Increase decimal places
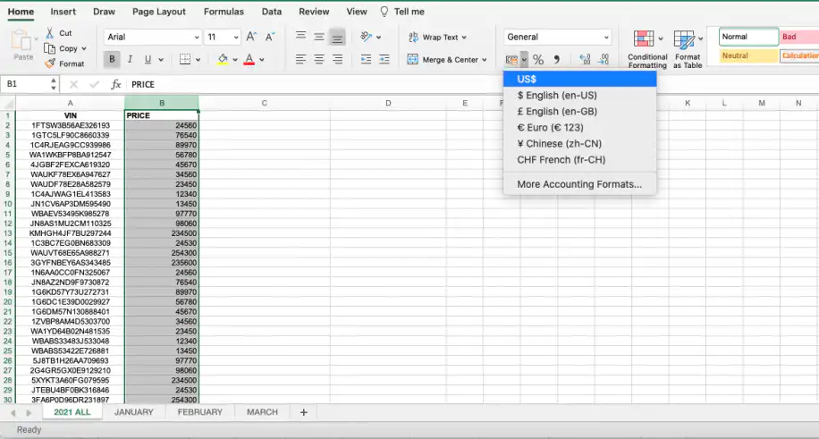819x439 pixels. (x=585, y=60)
